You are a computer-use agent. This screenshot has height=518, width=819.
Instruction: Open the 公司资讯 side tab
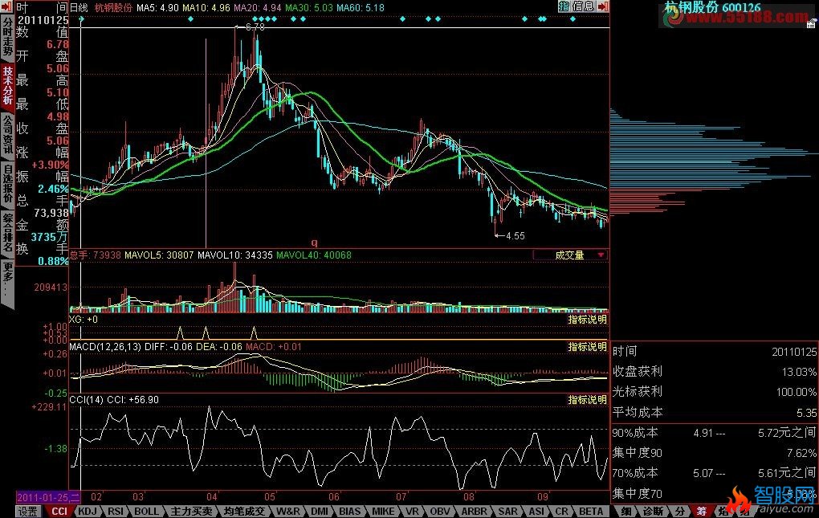click(x=7, y=135)
